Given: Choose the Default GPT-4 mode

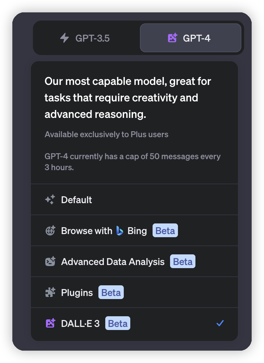Looking at the screenshot, I should click(134, 200).
